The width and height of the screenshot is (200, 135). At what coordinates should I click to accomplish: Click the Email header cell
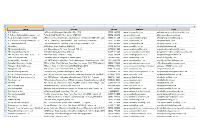pyautogui.click(x=173, y=29)
